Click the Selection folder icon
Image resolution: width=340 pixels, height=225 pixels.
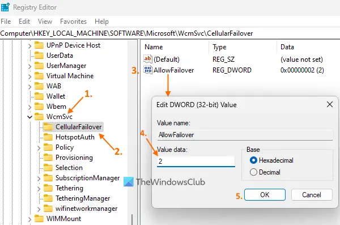pyautogui.click(x=48, y=168)
